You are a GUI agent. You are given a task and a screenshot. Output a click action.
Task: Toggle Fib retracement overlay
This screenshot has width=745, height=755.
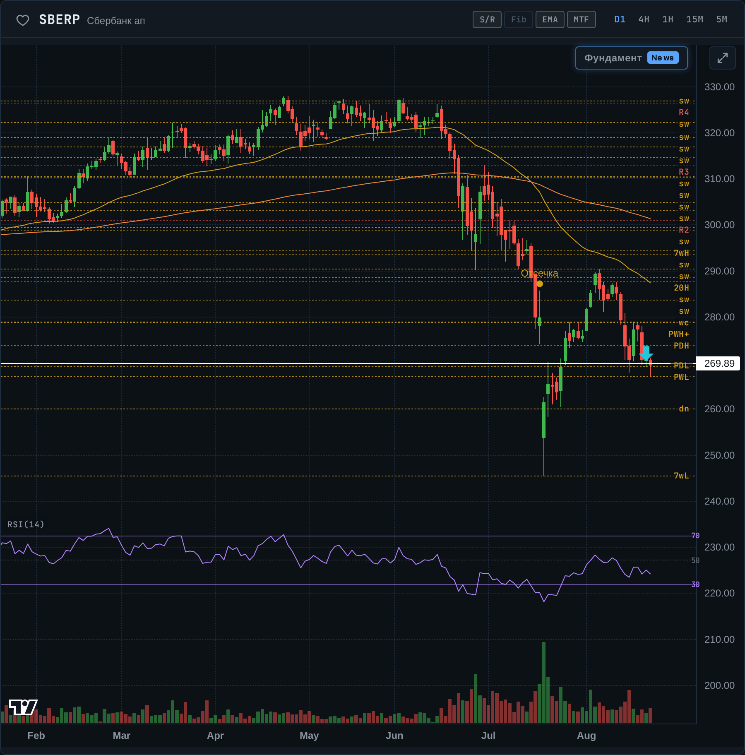(519, 19)
